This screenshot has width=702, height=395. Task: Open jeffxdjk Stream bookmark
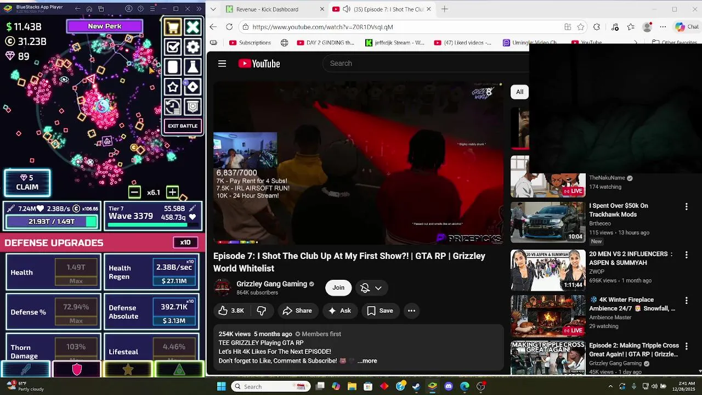click(395, 42)
